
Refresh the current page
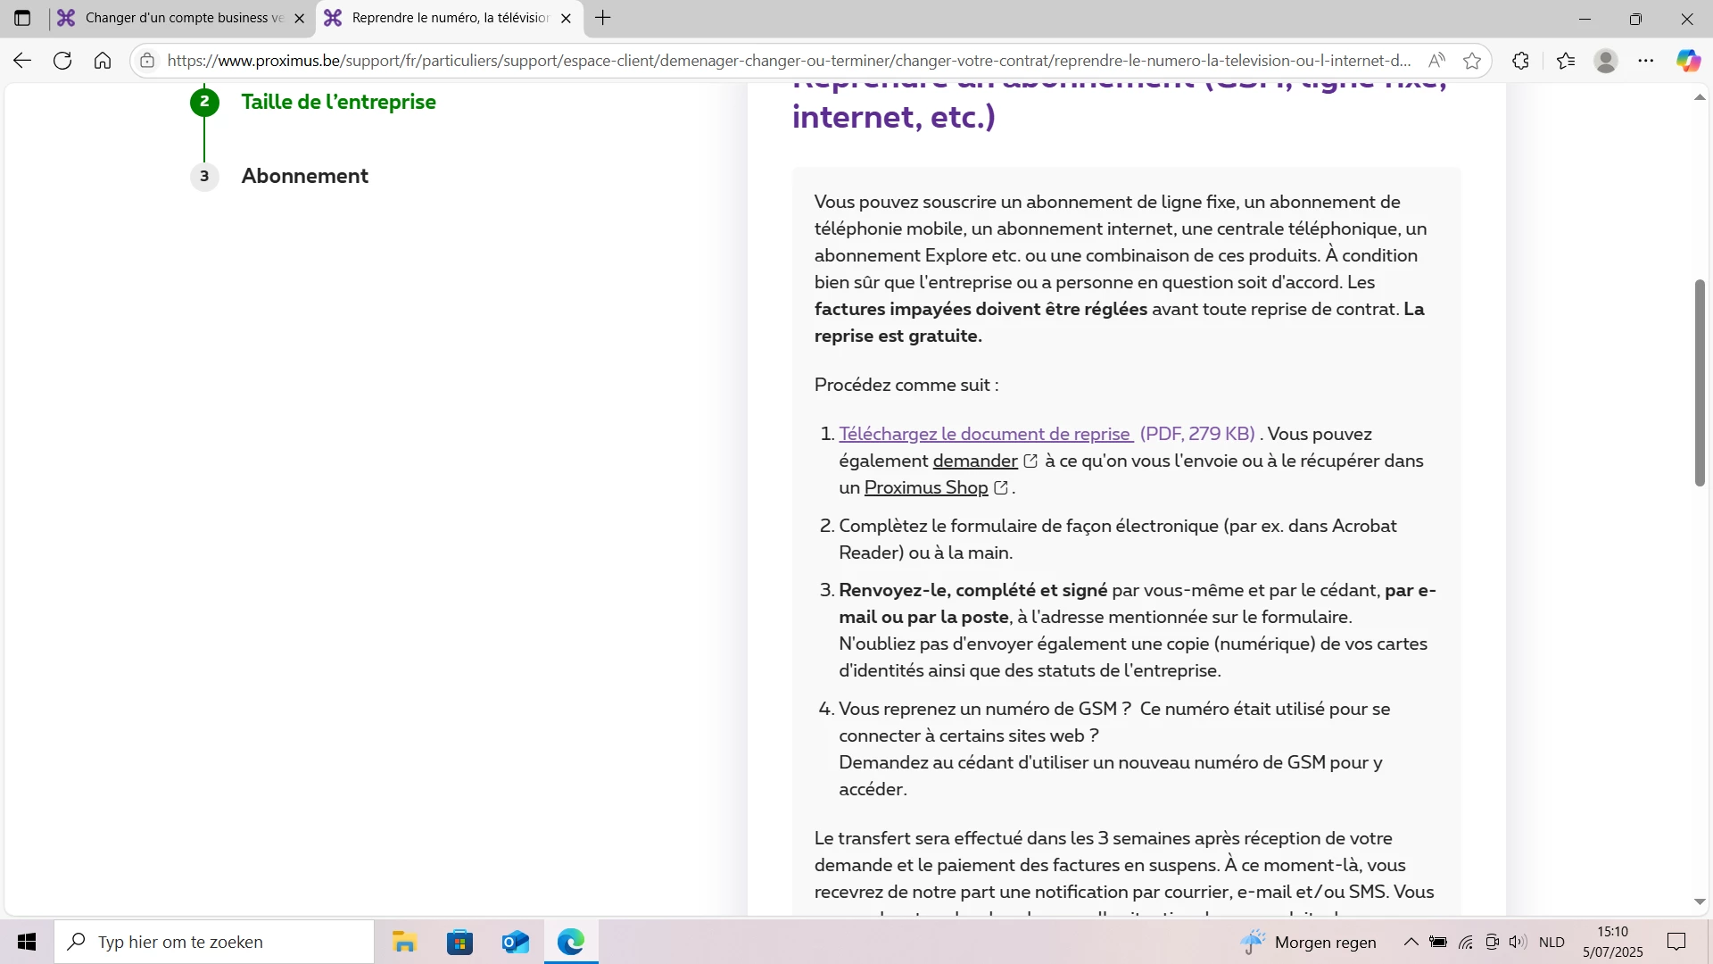pyautogui.click(x=62, y=61)
